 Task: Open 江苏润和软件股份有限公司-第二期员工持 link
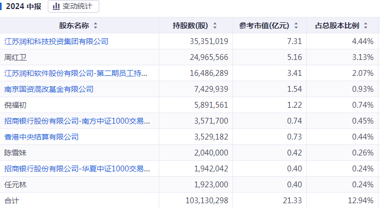pos(75,73)
